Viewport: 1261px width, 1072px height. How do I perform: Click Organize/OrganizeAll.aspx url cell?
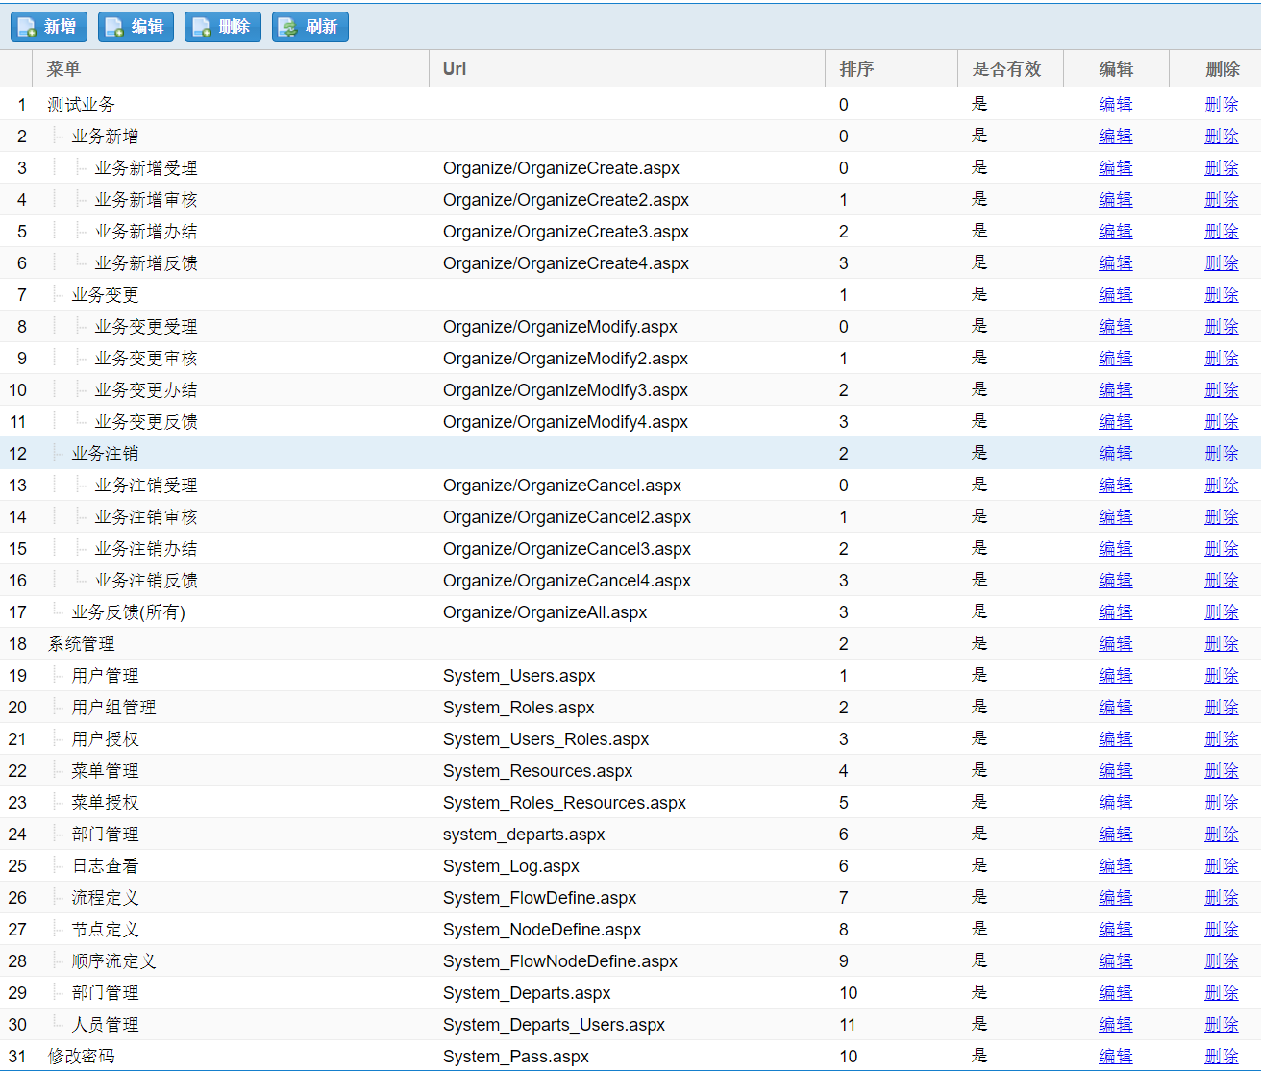(545, 612)
